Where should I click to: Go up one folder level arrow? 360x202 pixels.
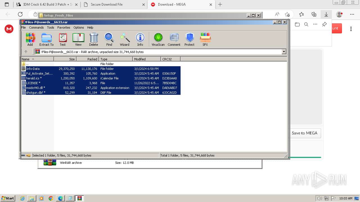click(x=26, y=52)
